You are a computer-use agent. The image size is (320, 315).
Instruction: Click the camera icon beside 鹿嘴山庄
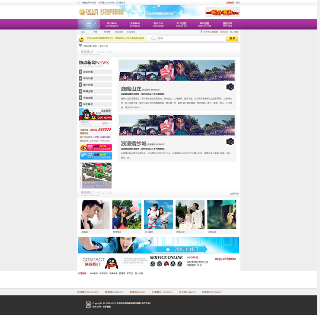pos(230,87)
